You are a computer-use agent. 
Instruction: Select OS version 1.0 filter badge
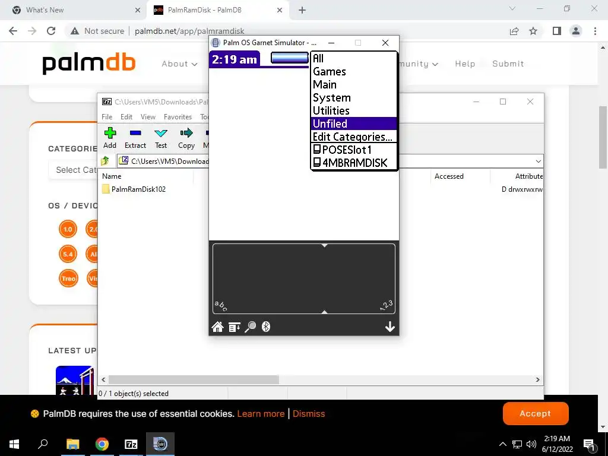(68, 229)
